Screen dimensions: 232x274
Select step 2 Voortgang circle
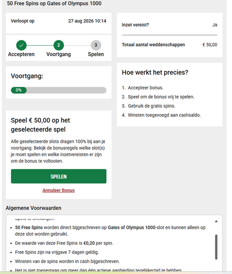[x=59, y=45]
